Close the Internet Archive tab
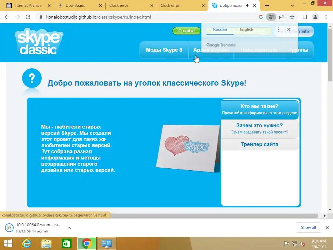Screen dimensions: 333x250 pos(49,6)
